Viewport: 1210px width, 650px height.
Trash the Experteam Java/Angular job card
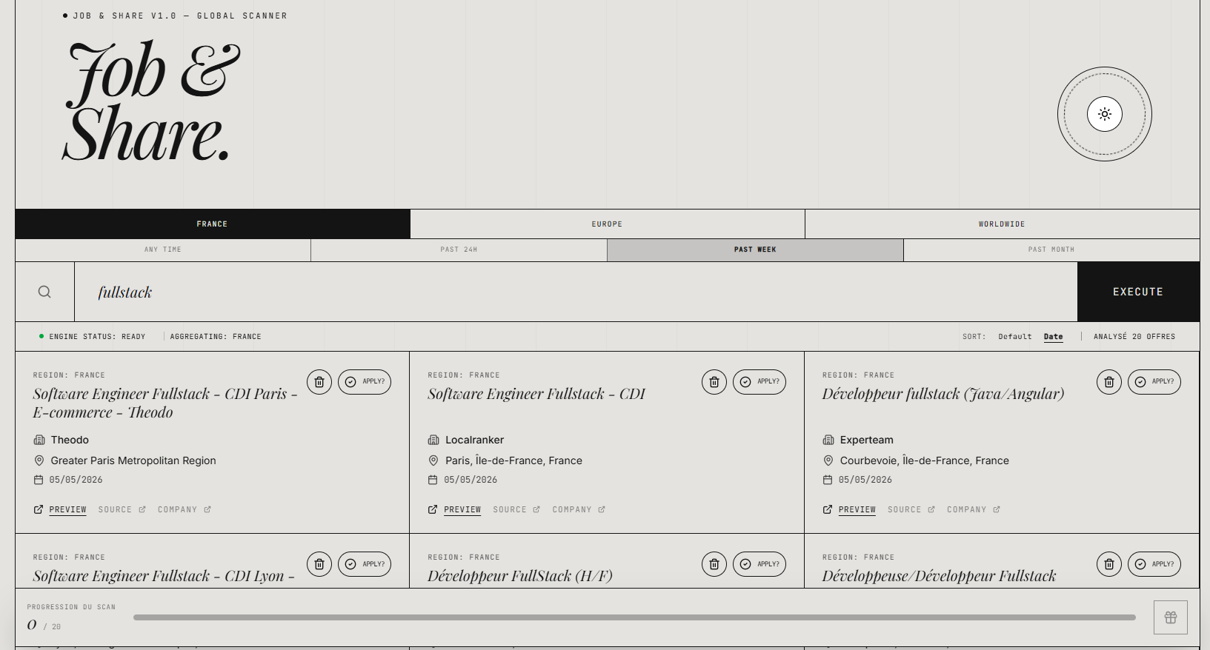tap(1109, 382)
